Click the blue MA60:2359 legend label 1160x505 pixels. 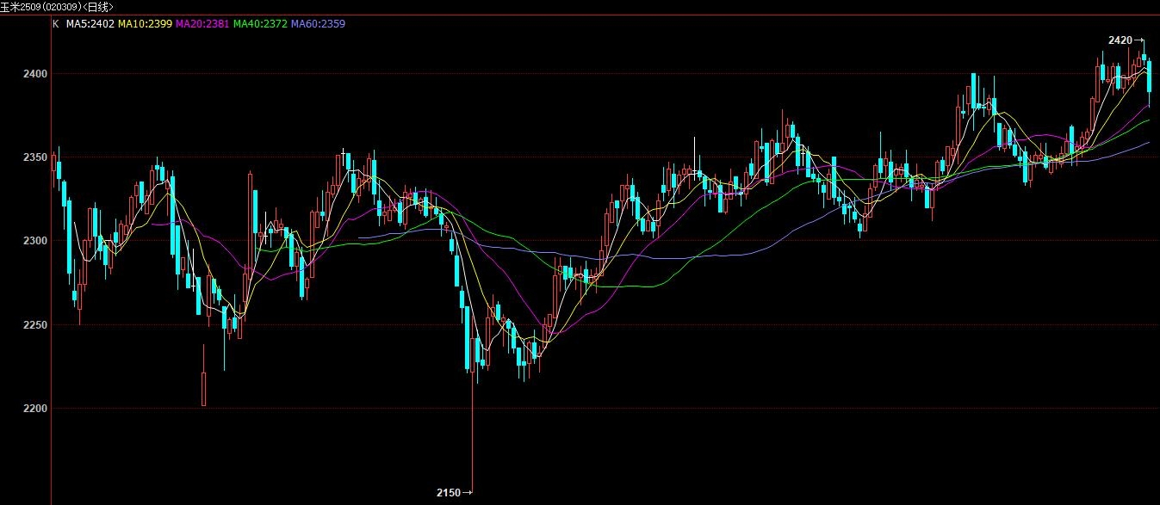(318, 24)
